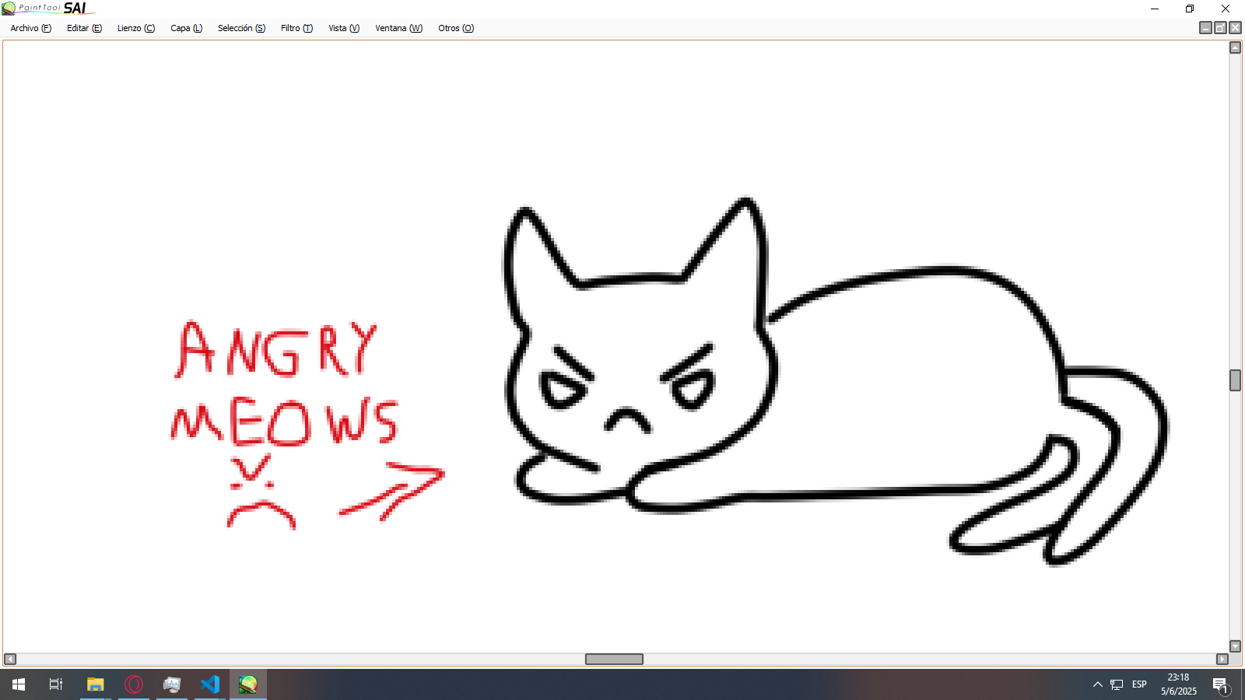1245x700 pixels.
Task: Restore down the PaintTool SAI window
Action: point(1190,9)
